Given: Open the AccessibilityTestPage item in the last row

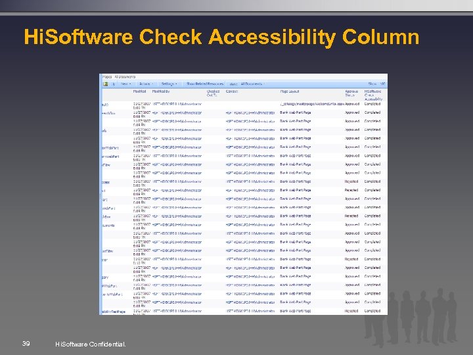Looking at the screenshot, I should pyautogui.click(x=114, y=312).
